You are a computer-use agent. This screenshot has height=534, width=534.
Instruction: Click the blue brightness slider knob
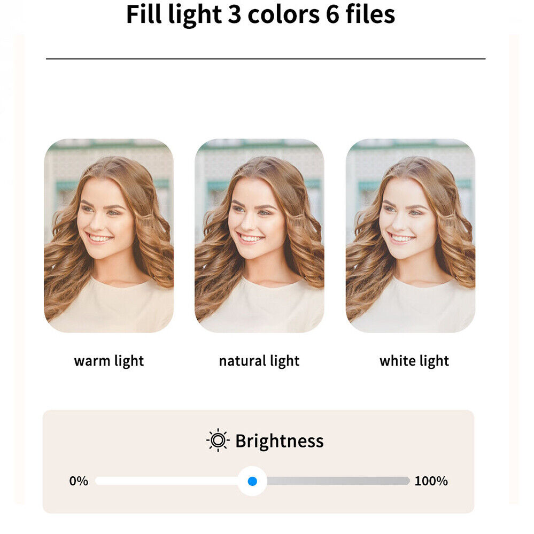(252, 481)
